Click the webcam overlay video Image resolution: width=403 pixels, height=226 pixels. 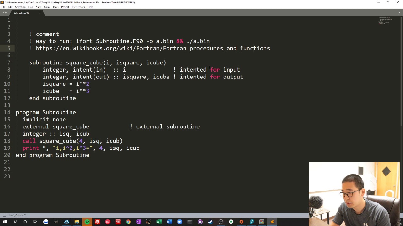(x=354, y=194)
